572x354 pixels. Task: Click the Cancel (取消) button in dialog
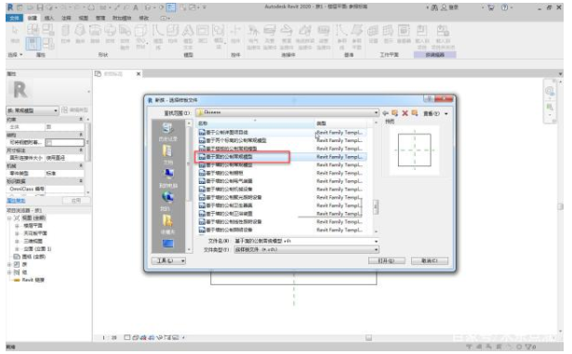[430, 261]
